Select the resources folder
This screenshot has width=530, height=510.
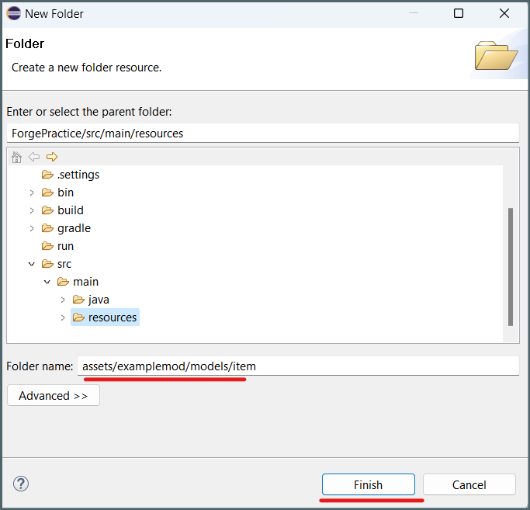[x=105, y=317]
